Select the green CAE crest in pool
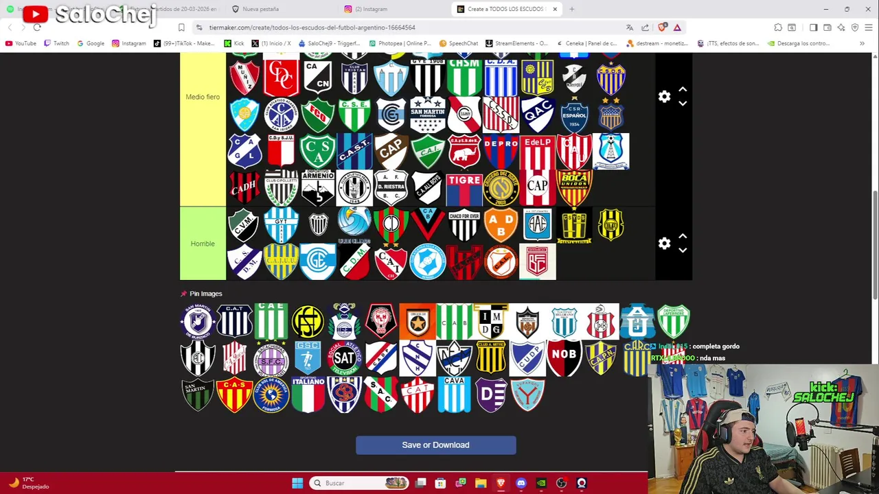This screenshot has width=879, height=494. click(271, 321)
